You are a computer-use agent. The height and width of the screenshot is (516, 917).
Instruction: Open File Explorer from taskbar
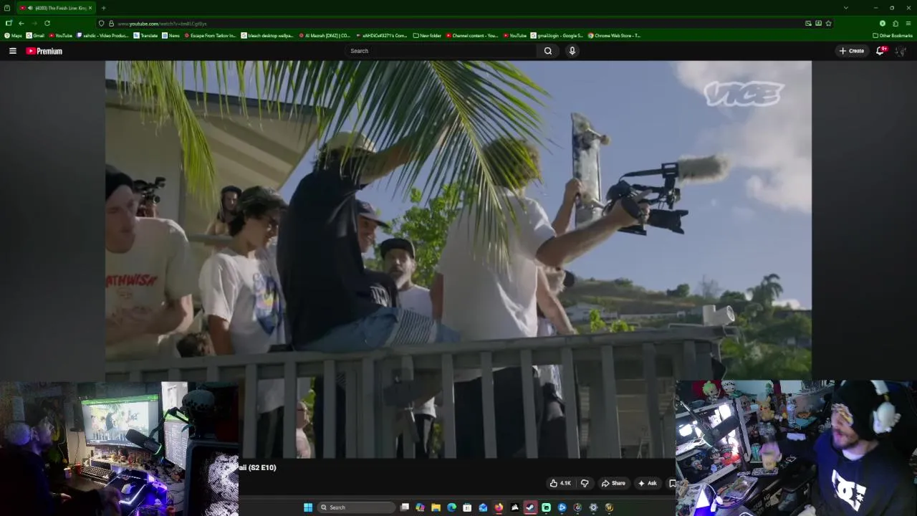tap(436, 507)
